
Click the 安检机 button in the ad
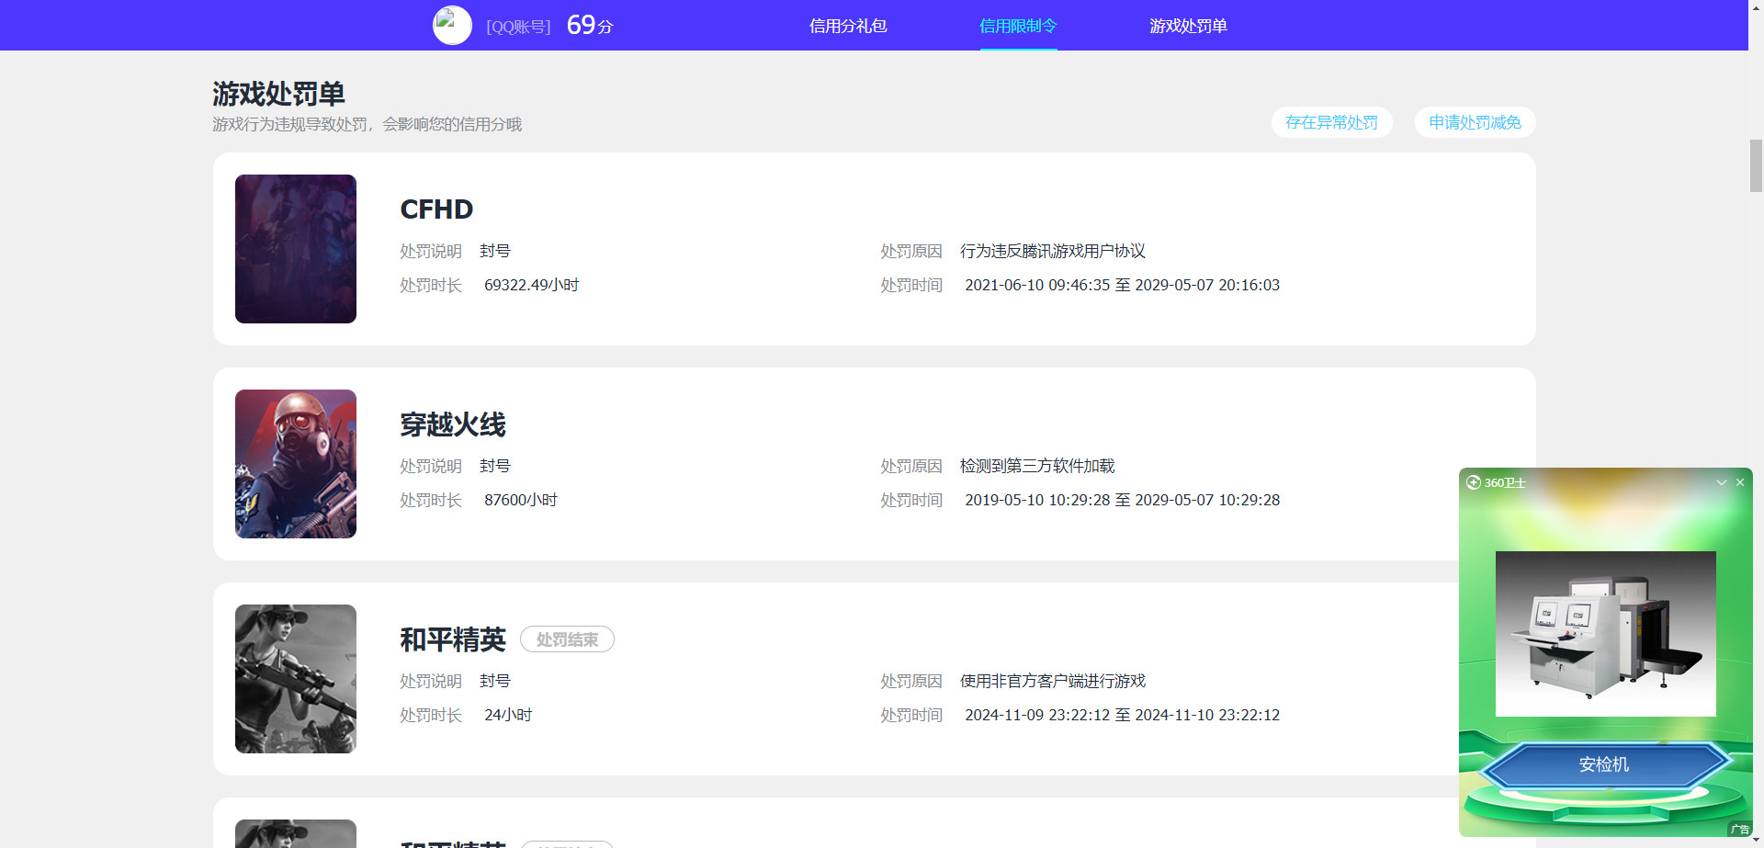(x=1604, y=764)
